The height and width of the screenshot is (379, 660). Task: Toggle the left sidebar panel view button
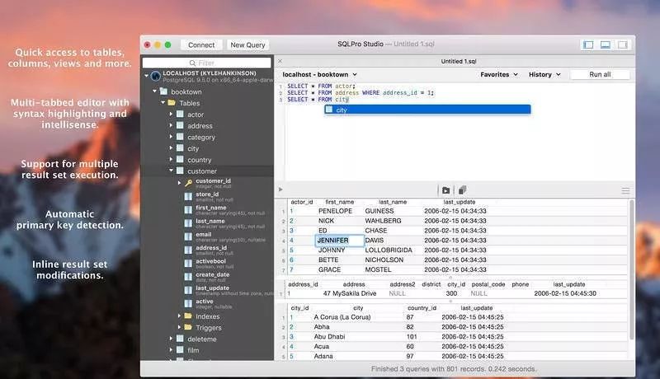(588, 44)
